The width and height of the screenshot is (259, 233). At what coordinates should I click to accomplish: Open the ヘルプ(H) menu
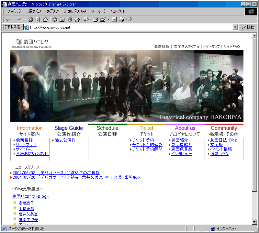tap(118, 11)
